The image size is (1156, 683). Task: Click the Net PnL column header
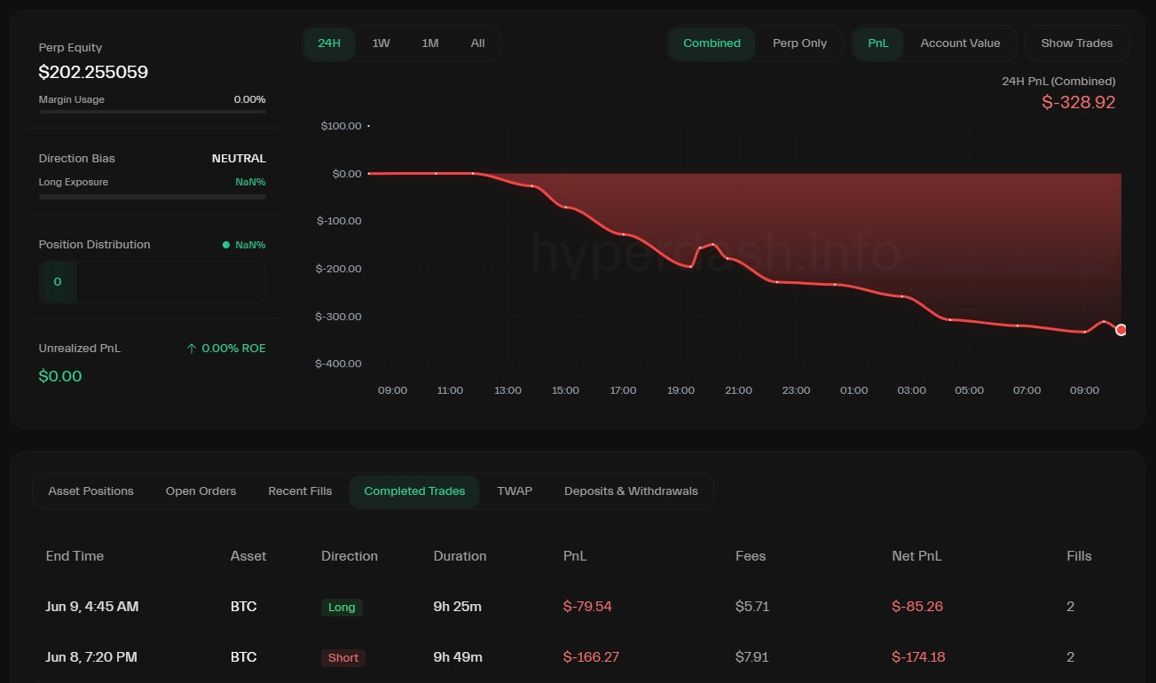coord(916,556)
